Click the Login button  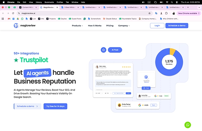(157, 26)
